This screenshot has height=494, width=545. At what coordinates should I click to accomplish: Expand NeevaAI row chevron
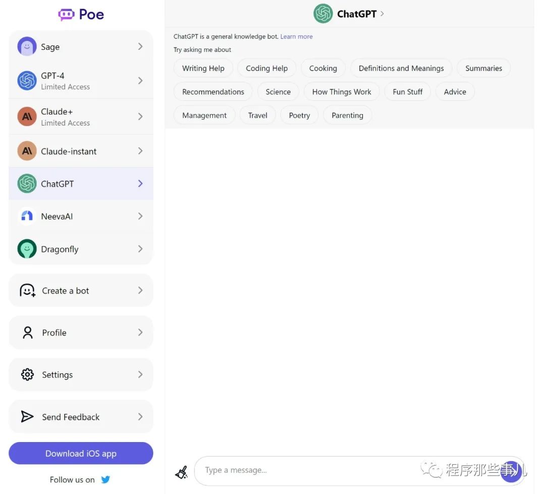(x=140, y=216)
